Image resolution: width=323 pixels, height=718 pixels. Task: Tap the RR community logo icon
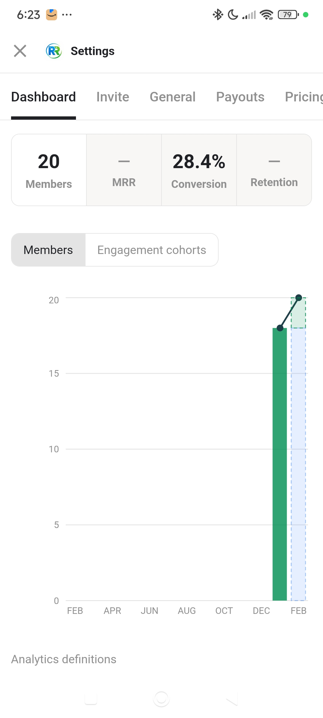(54, 51)
